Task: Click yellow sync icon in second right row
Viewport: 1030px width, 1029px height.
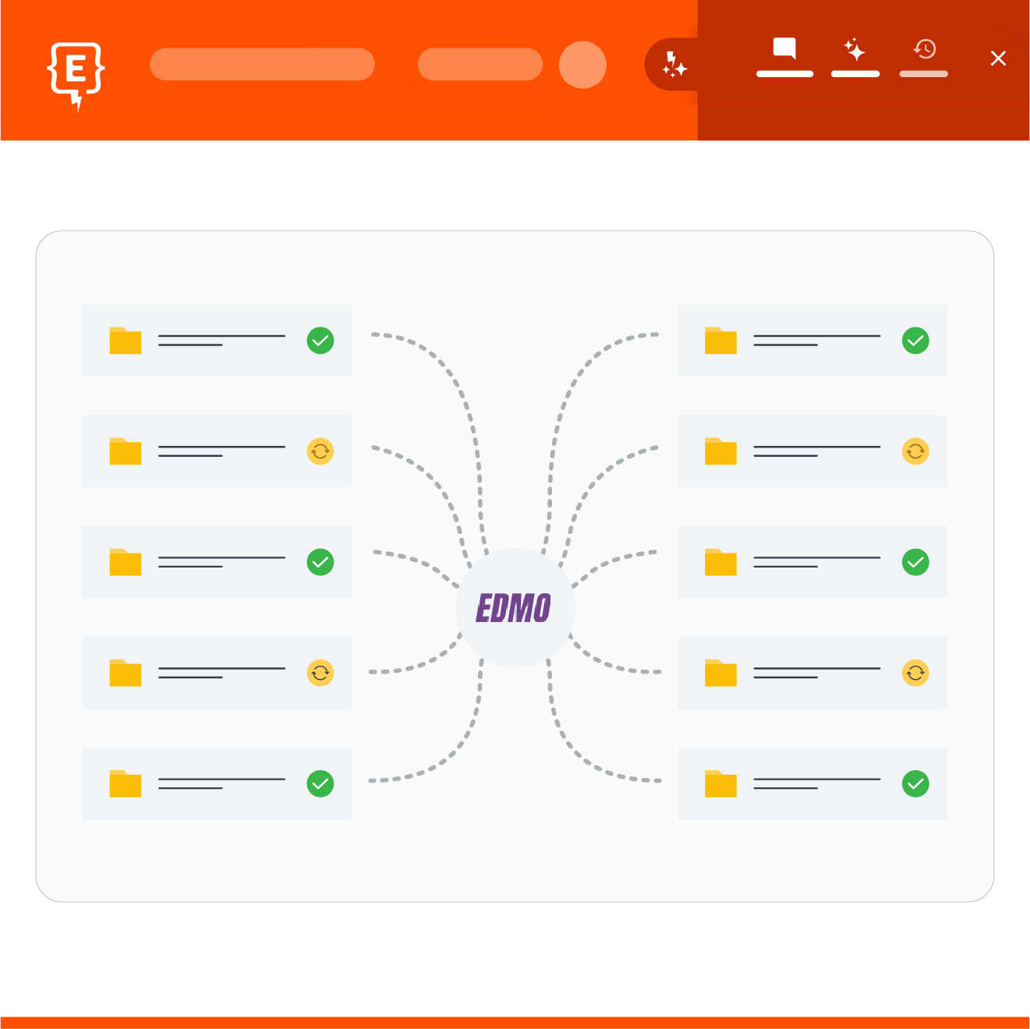Action: pos(915,451)
